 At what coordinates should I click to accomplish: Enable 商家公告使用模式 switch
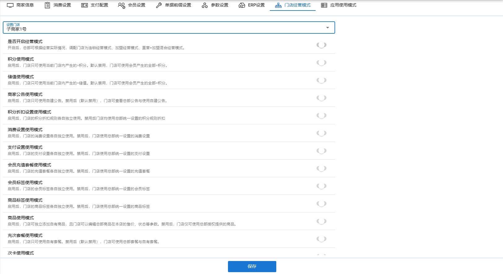[x=321, y=98]
